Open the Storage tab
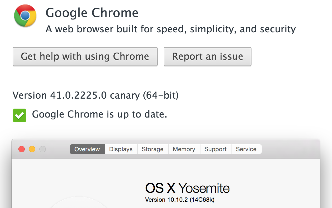Image resolution: width=332 pixels, height=208 pixels. point(153,149)
